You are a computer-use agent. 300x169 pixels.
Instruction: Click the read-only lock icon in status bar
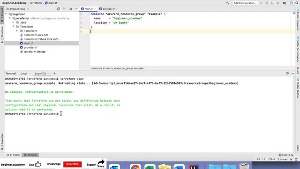tap(291, 159)
